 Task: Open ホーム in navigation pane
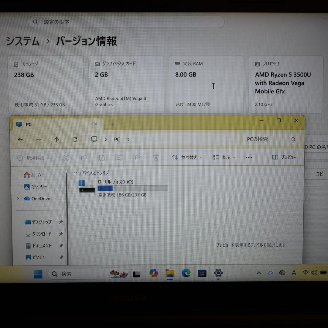click(32, 175)
